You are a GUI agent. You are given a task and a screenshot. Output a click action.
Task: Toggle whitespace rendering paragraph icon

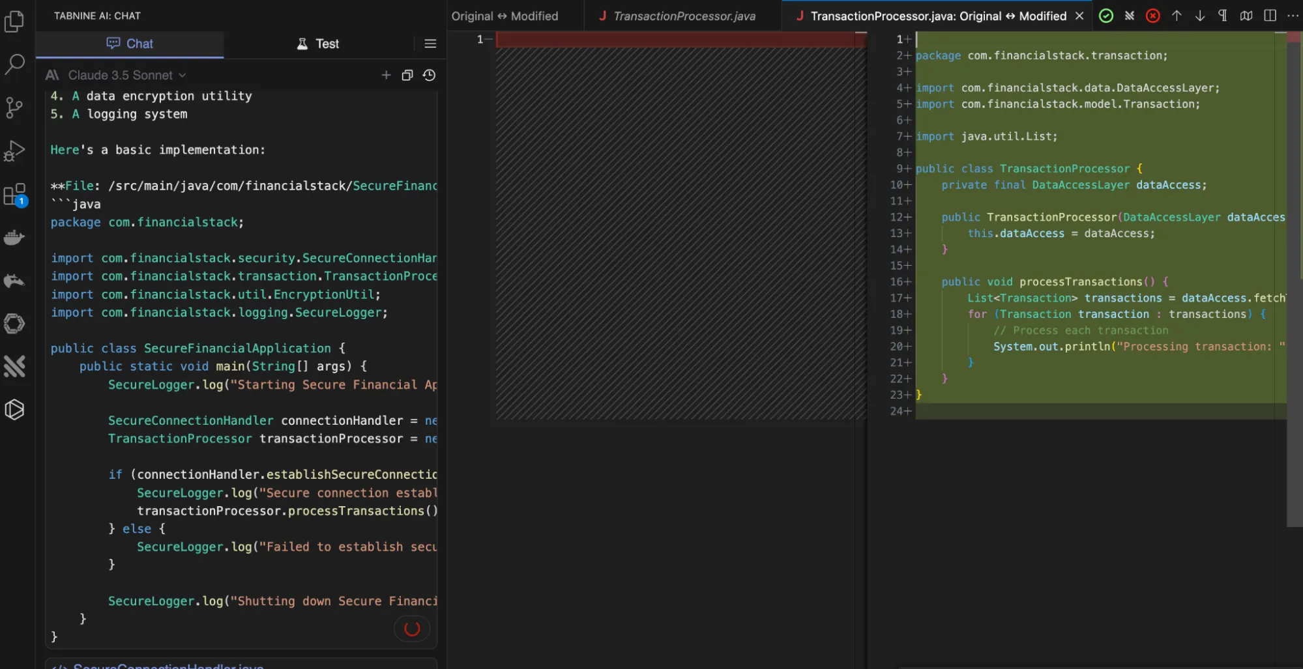point(1223,16)
